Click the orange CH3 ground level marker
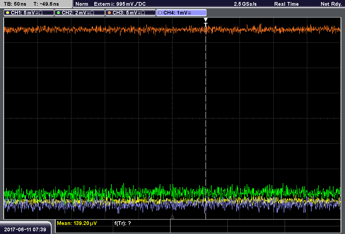The width and height of the screenshot is (345, 234). pos(8,30)
